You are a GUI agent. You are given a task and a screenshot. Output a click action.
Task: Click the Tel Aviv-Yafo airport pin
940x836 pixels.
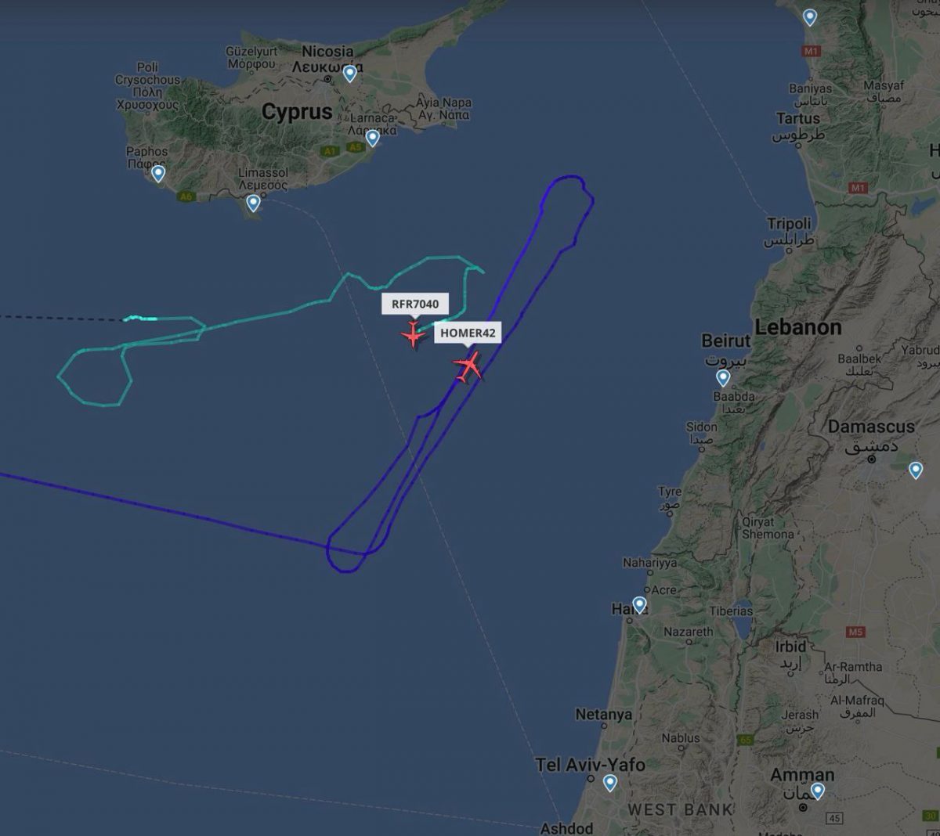[x=609, y=783]
